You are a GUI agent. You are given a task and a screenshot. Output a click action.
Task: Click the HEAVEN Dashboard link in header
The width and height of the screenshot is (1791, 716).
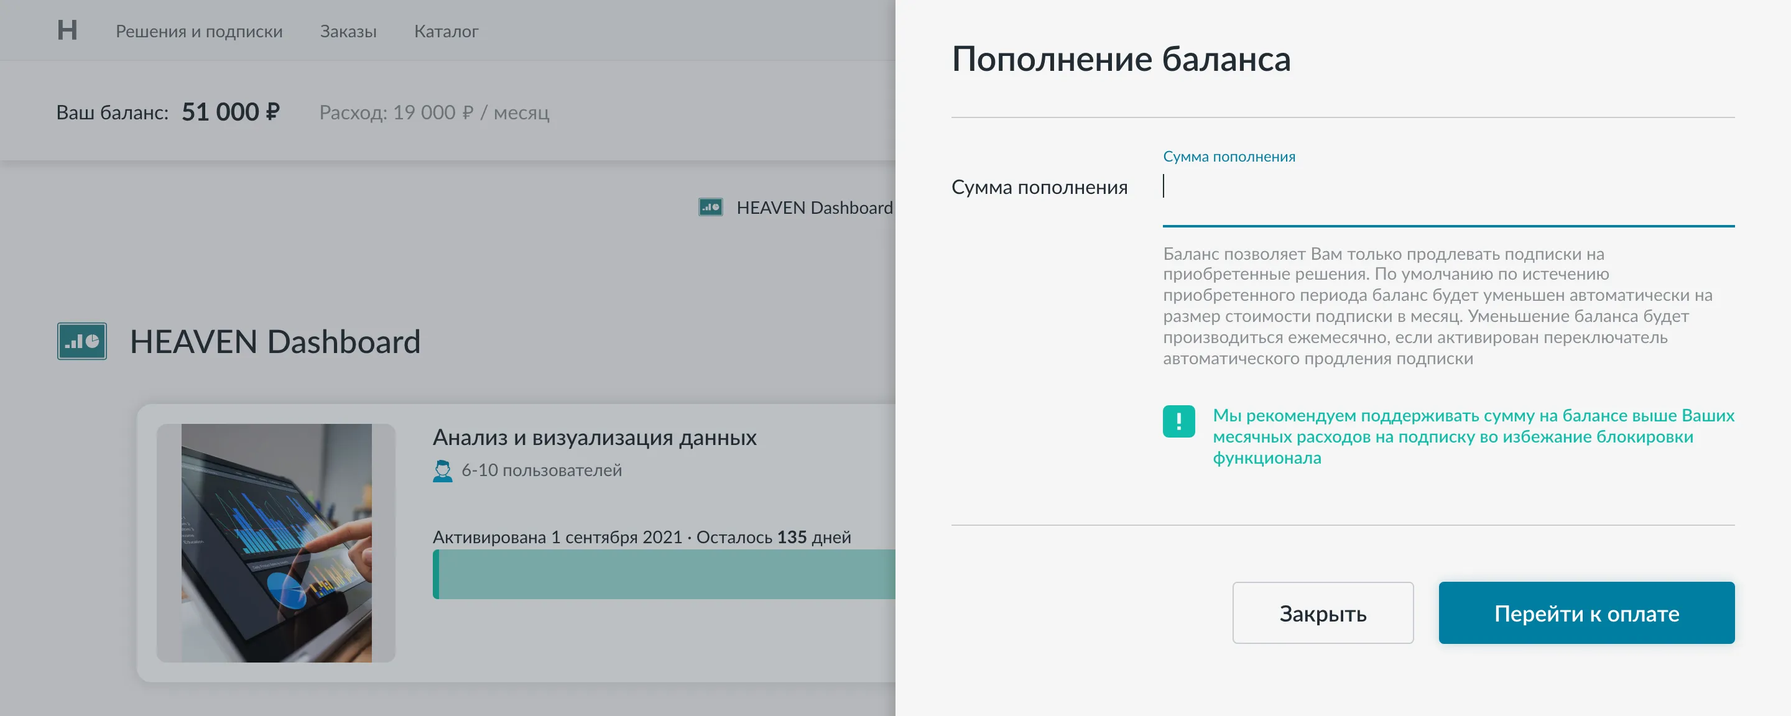click(x=813, y=207)
